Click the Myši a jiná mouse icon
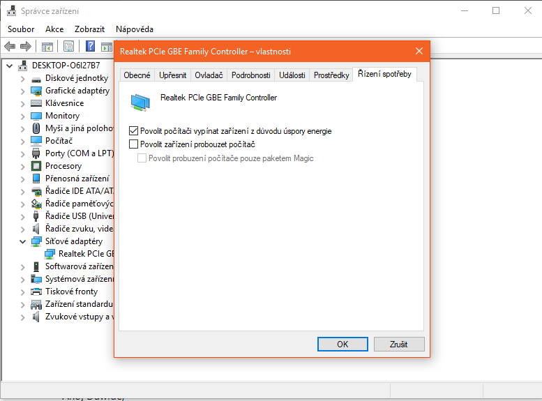The image size is (542, 401). point(36,128)
